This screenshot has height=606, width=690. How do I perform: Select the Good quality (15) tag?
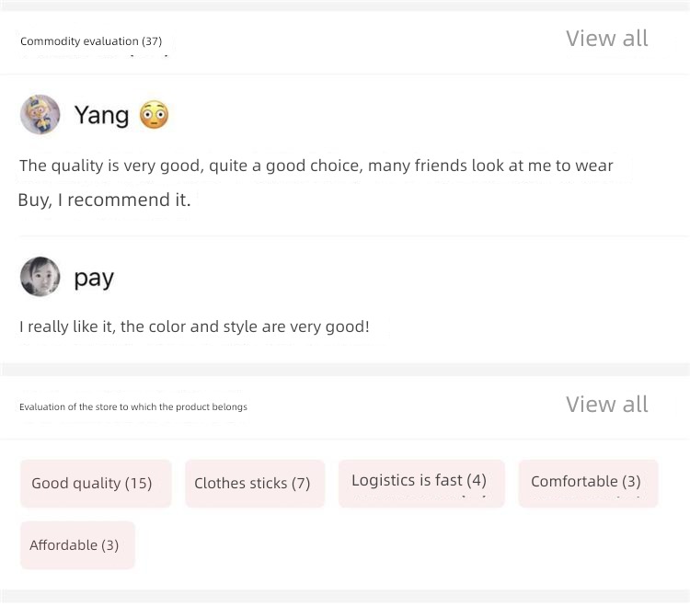96,484
